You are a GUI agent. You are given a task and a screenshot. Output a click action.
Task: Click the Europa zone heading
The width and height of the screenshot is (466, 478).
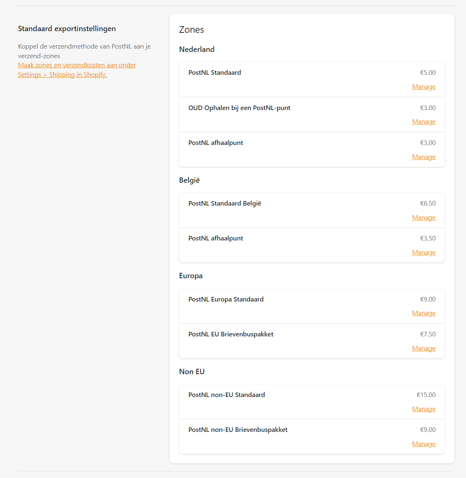[x=191, y=275]
